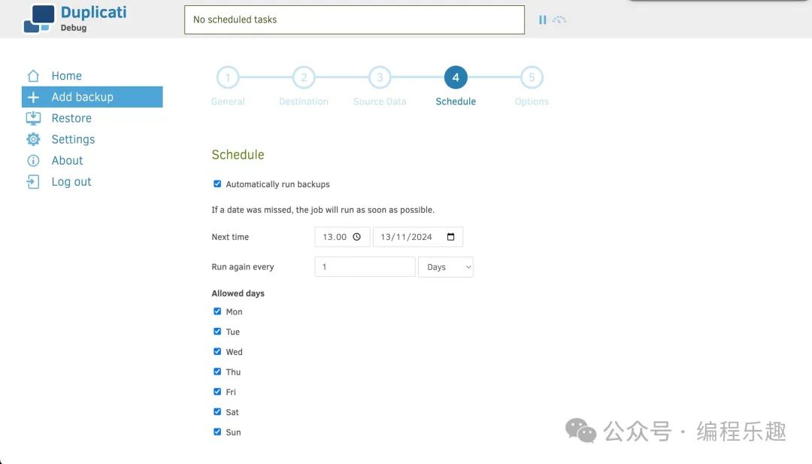Disable Automatically run backups checkbox
Screen dimensions: 812x464
coord(217,183)
